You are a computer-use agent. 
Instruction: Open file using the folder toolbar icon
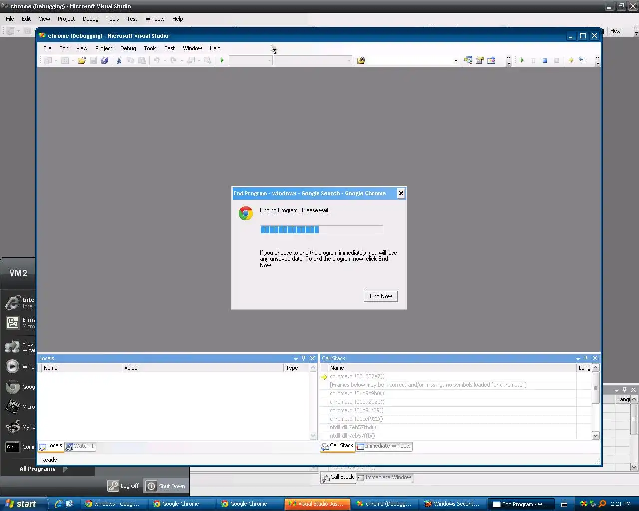[81, 60]
